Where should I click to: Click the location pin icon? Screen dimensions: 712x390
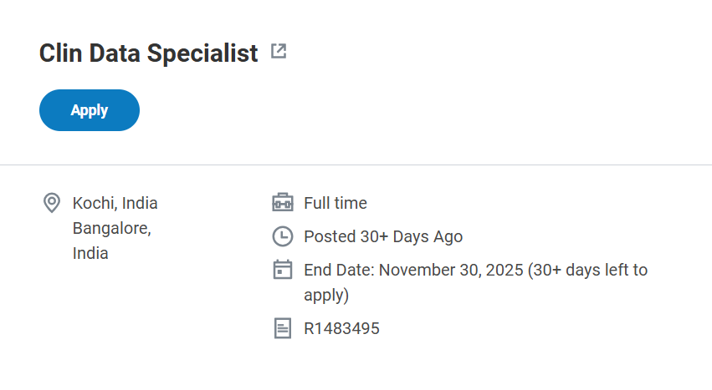[x=52, y=203]
